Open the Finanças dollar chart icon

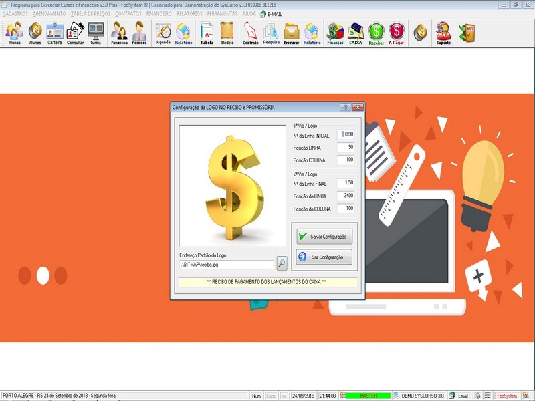tap(336, 33)
